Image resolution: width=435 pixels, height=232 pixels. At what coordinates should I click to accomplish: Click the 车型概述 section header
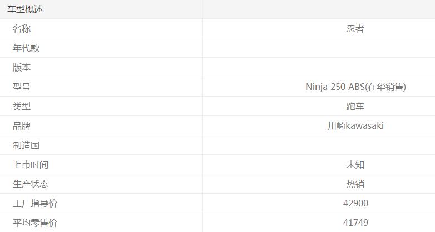pos(25,9)
